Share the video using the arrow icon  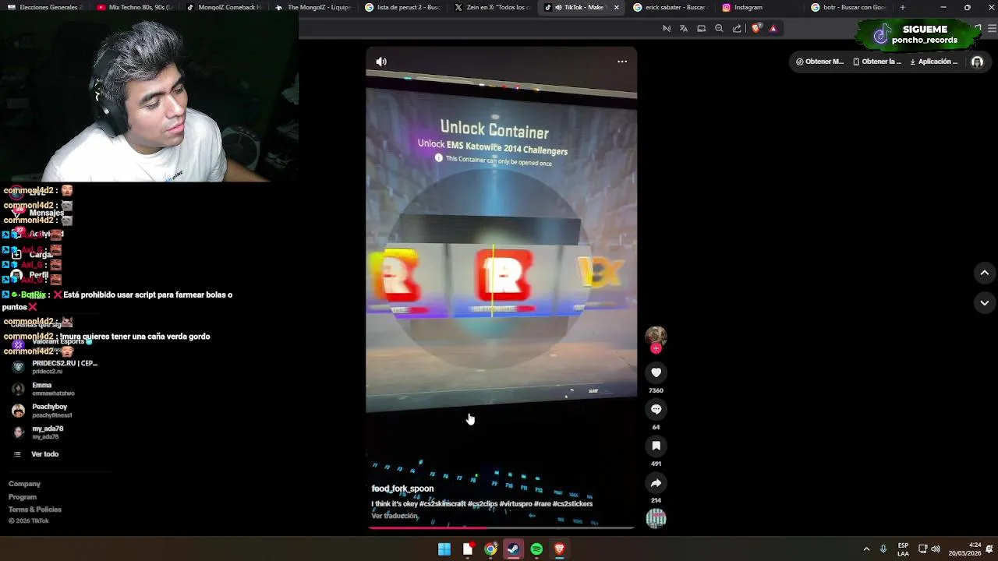(656, 482)
